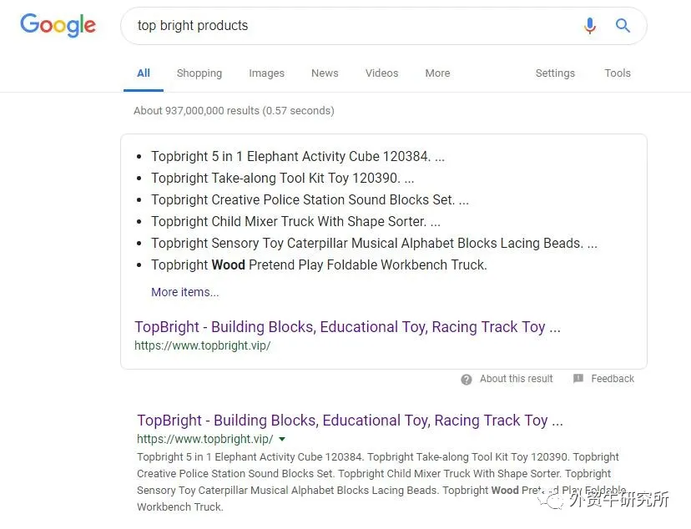Viewport: 691px width, 529px height.
Task: Open the second TopBright result title
Action: pyautogui.click(x=350, y=421)
